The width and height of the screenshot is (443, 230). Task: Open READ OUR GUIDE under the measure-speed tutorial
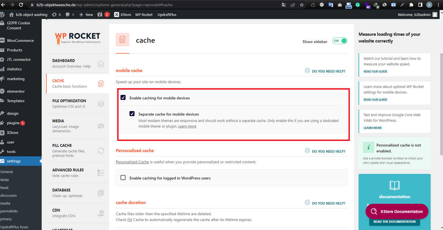pos(376,71)
